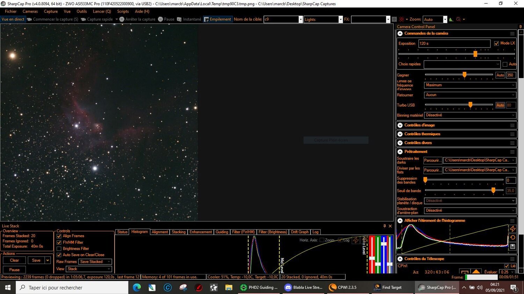Screen dimensions: 524x294
Task: Open menu icon for Prétraitement section
Action: 512,152
